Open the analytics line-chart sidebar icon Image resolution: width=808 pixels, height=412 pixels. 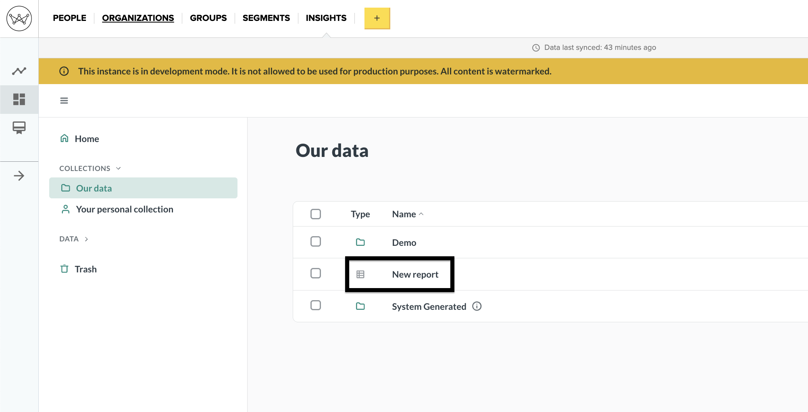tap(19, 71)
